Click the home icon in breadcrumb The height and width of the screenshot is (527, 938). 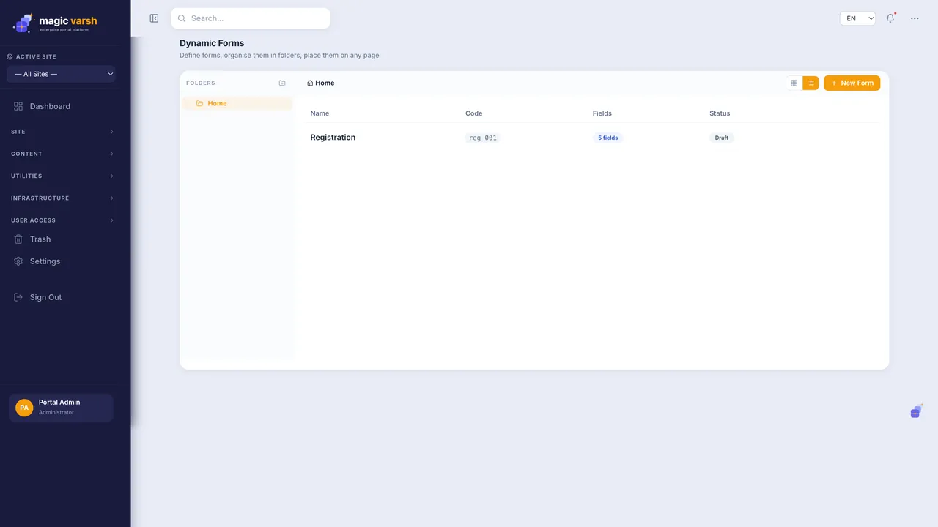(x=310, y=83)
